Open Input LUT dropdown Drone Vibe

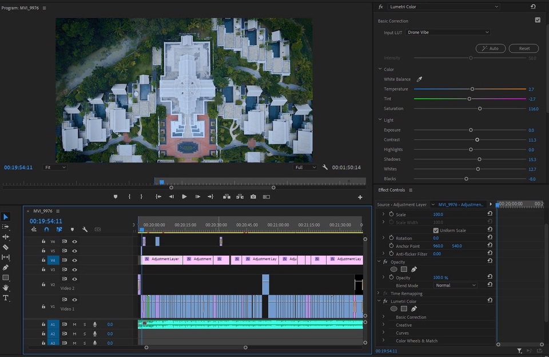click(448, 32)
